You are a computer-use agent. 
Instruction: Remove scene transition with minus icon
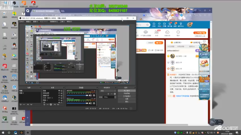pyautogui.click(x=111, y=94)
